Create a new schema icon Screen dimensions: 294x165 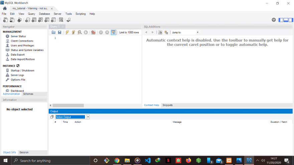tap(27, 20)
